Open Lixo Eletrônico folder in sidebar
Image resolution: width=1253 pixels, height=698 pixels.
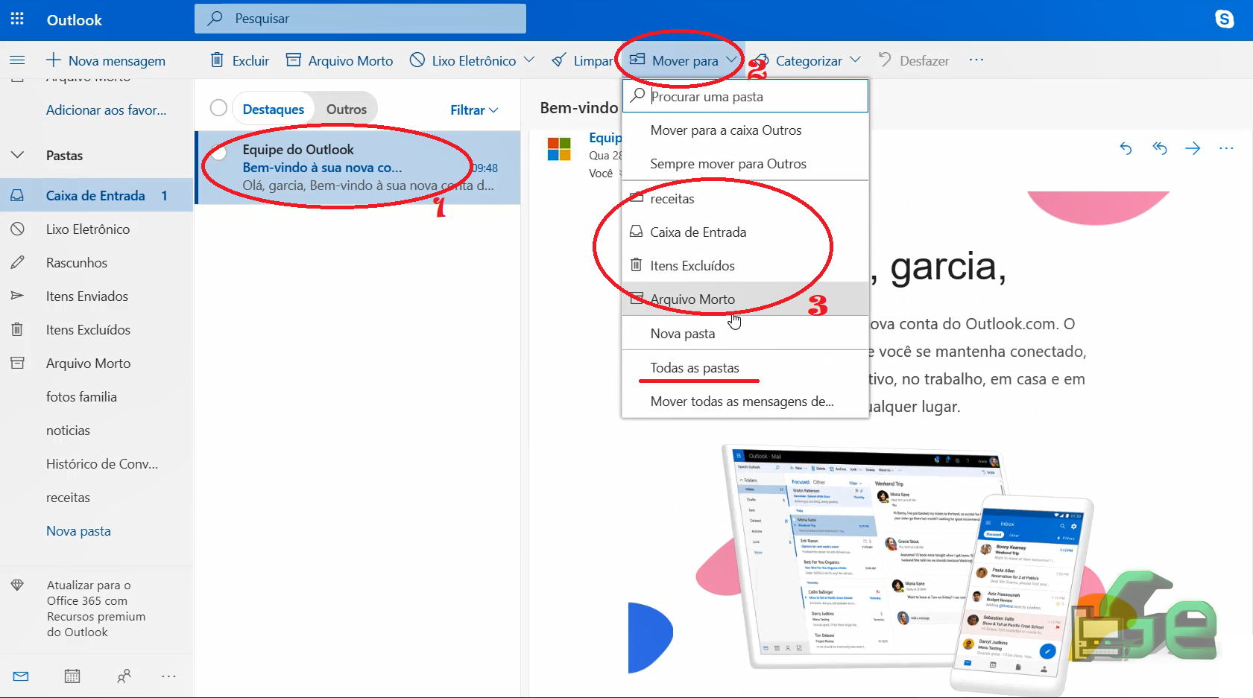pyautogui.click(x=97, y=229)
